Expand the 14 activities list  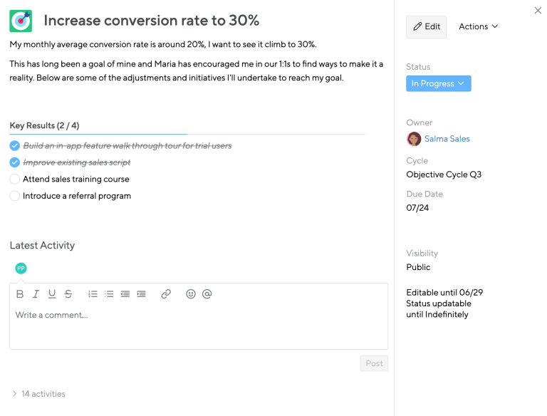38,394
